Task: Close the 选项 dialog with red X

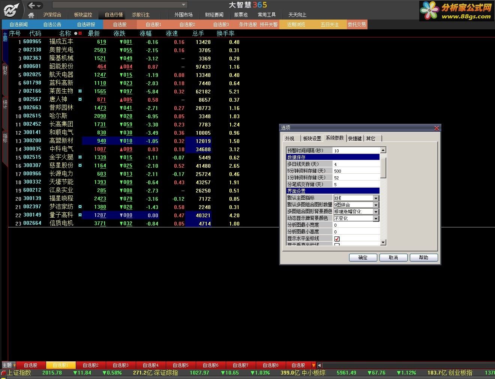Action: click(x=436, y=128)
